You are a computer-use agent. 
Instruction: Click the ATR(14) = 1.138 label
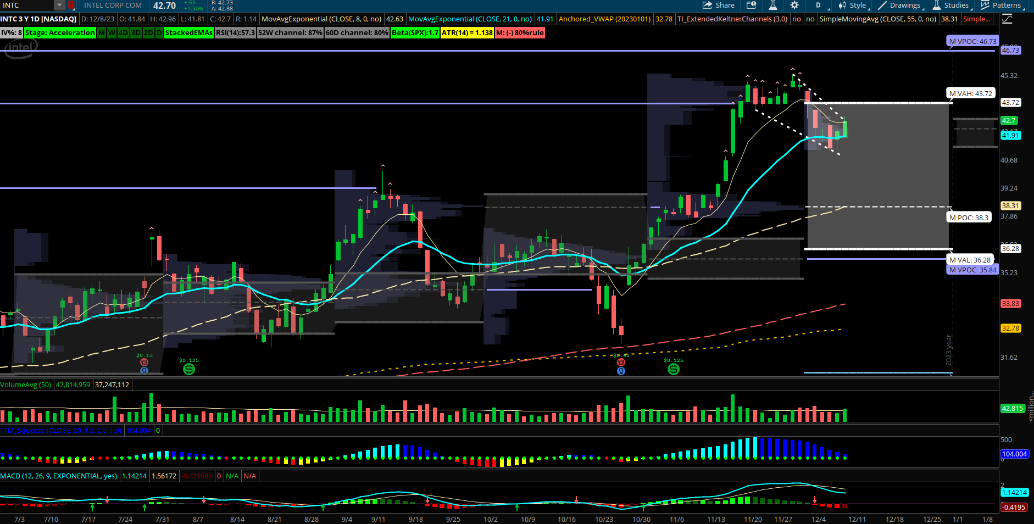pyautogui.click(x=467, y=33)
